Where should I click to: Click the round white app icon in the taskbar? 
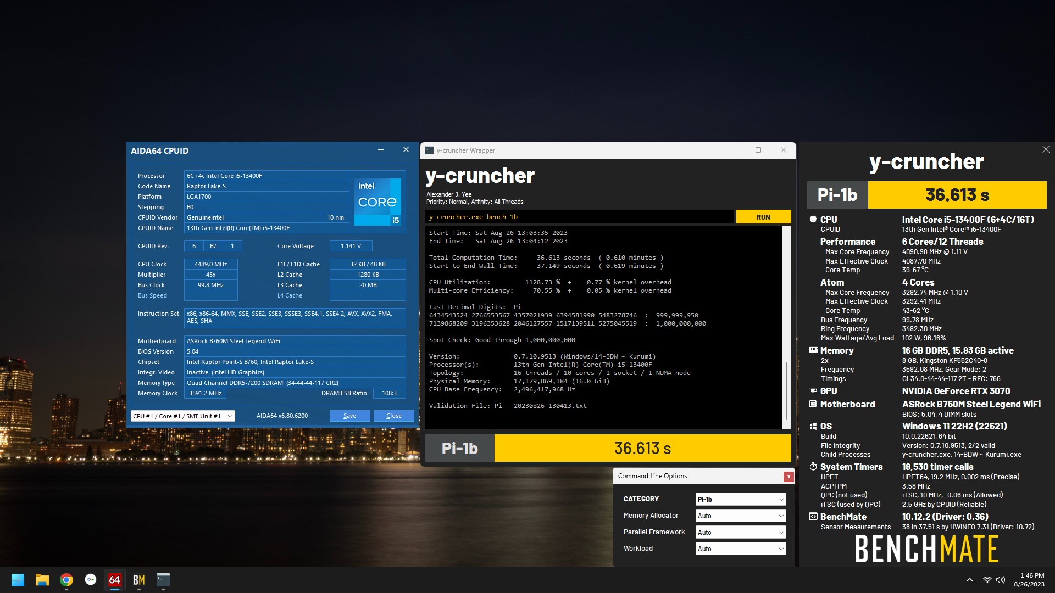pos(91,580)
